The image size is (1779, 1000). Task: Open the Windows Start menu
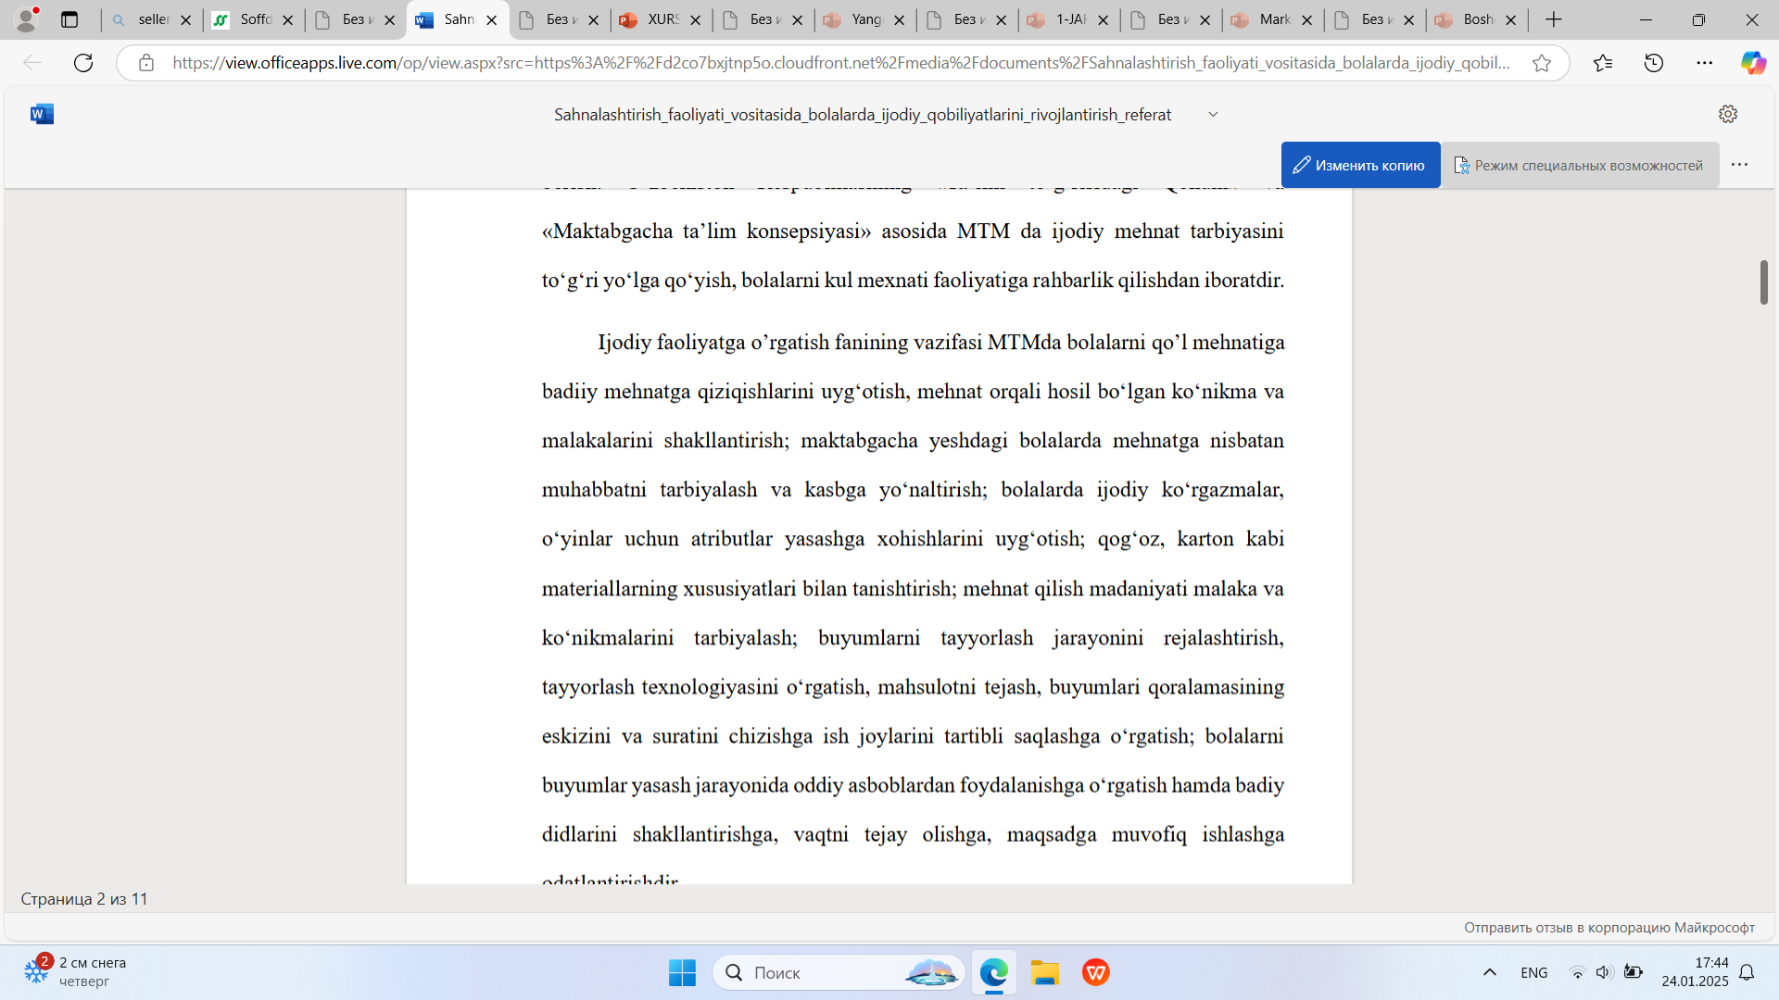coord(682,972)
